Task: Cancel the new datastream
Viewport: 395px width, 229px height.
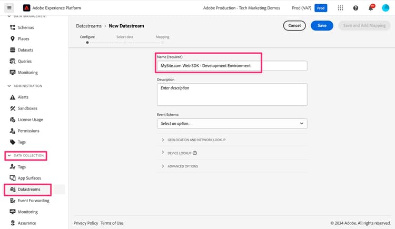Action: 294,25
